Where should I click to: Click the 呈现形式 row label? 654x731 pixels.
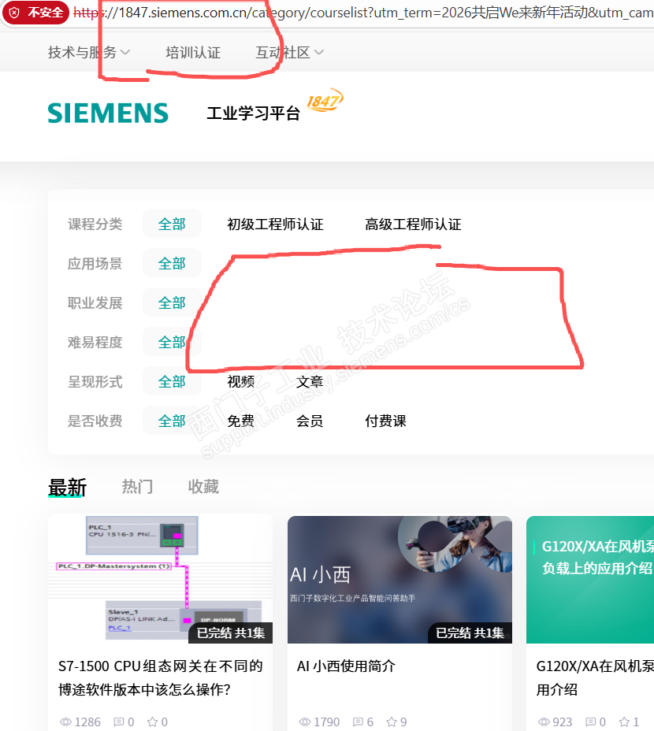pos(95,382)
